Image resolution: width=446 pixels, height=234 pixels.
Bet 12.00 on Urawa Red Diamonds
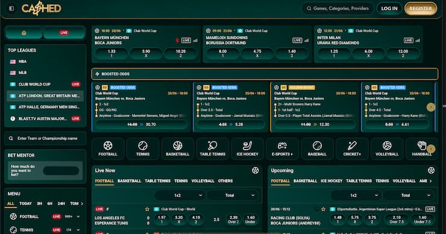tap(403, 53)
